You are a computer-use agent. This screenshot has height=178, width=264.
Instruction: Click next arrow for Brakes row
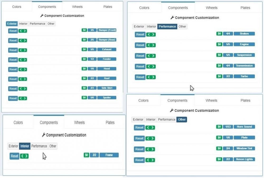click(153, 34)
